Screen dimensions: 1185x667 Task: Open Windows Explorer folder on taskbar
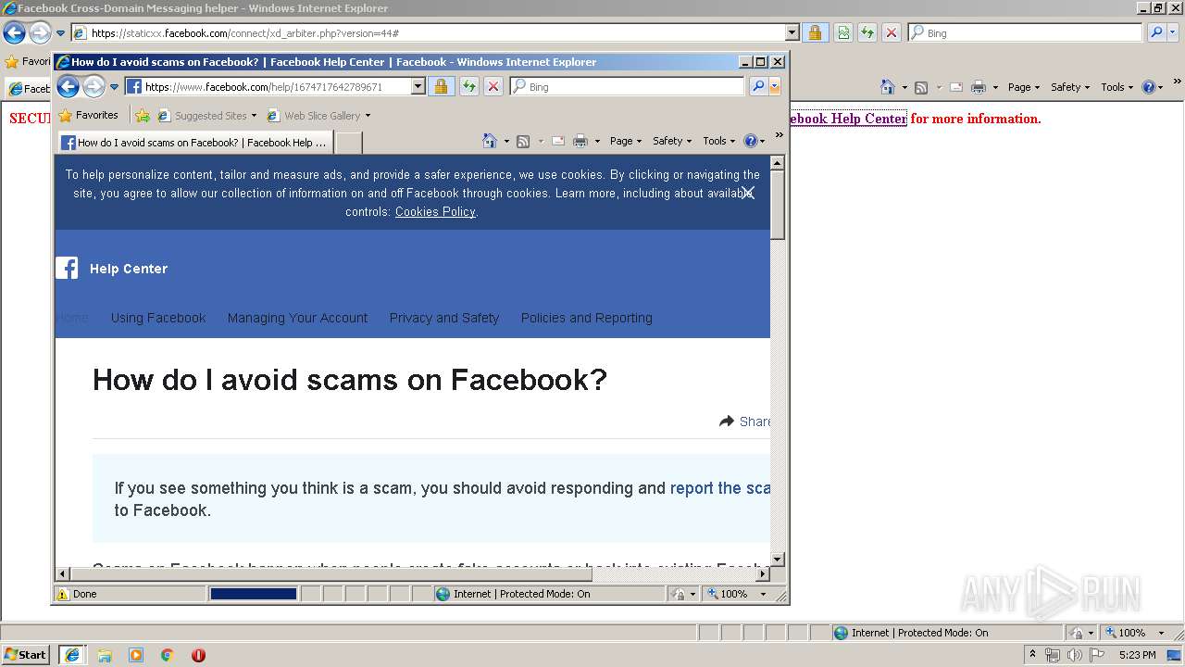pos(105,655)
